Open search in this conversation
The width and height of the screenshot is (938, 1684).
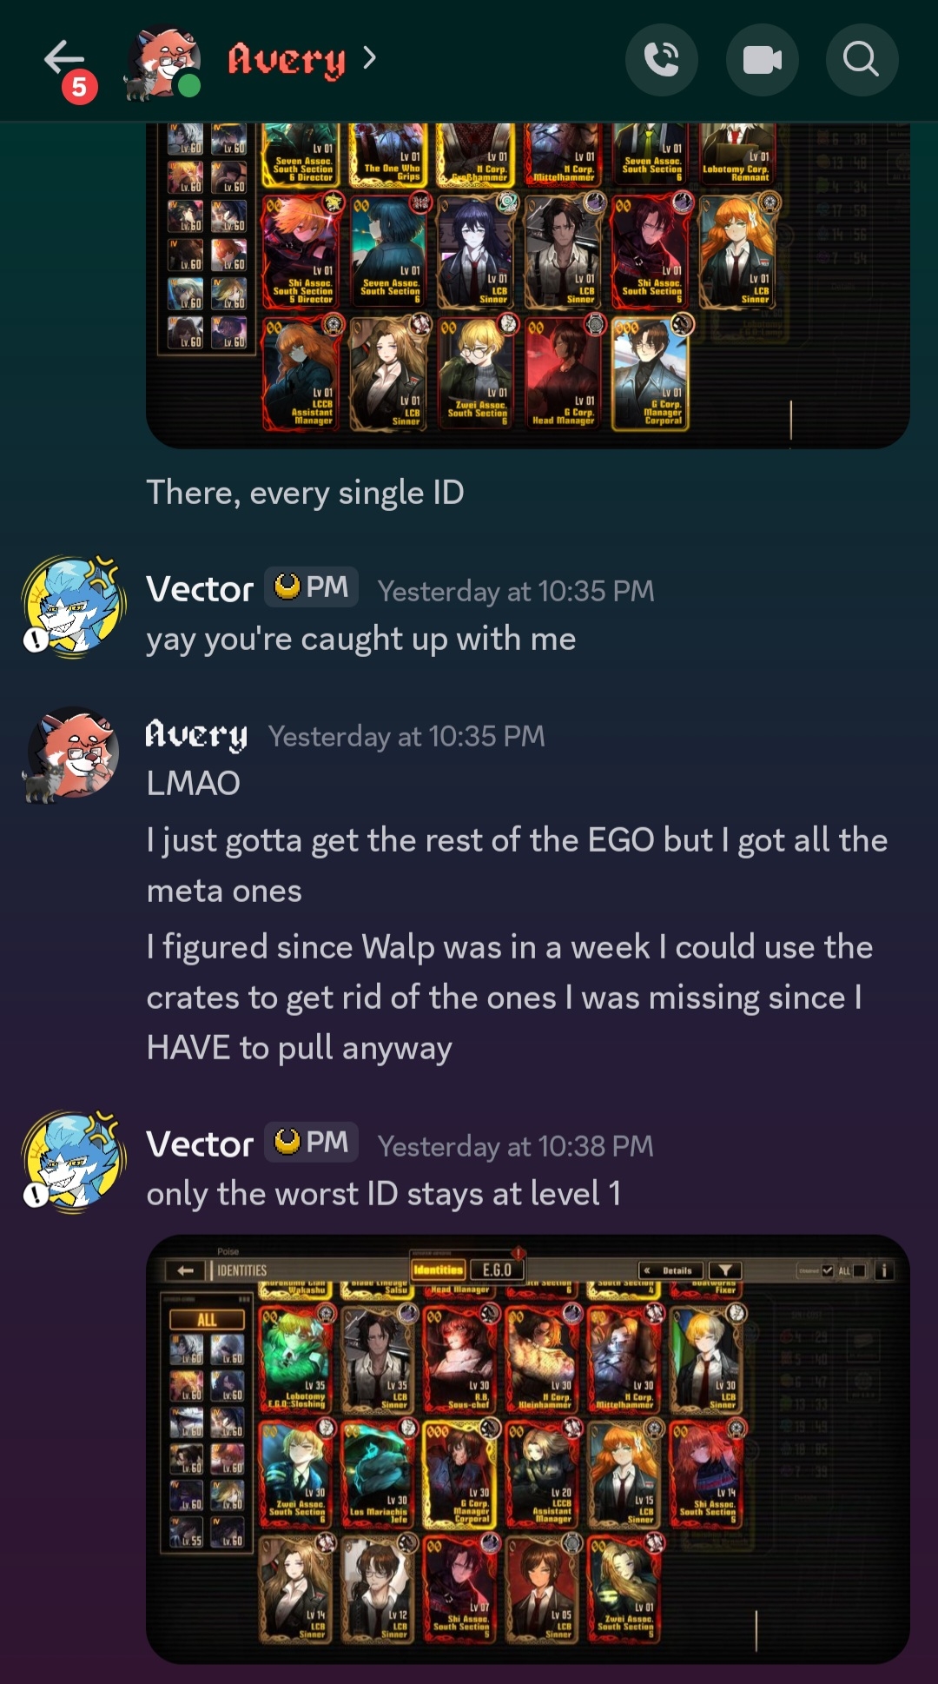click(x=862, y=60)
